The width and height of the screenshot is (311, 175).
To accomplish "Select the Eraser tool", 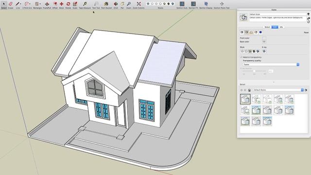I will [x=11, y=4].
